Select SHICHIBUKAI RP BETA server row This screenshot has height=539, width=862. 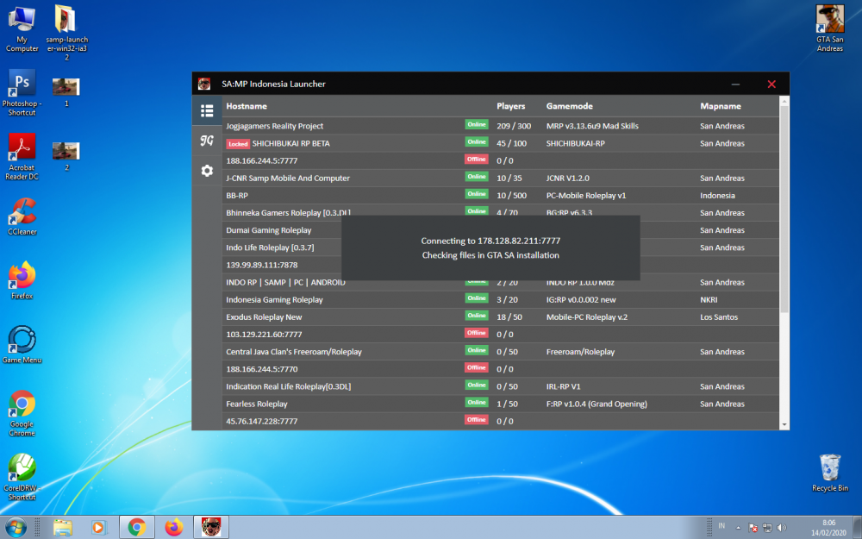tap(501, 143)
